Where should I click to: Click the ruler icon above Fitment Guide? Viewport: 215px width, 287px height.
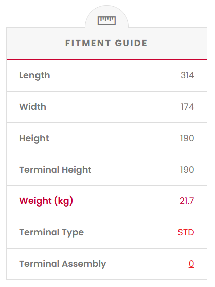pyautogui.click(x=106, y=20)
